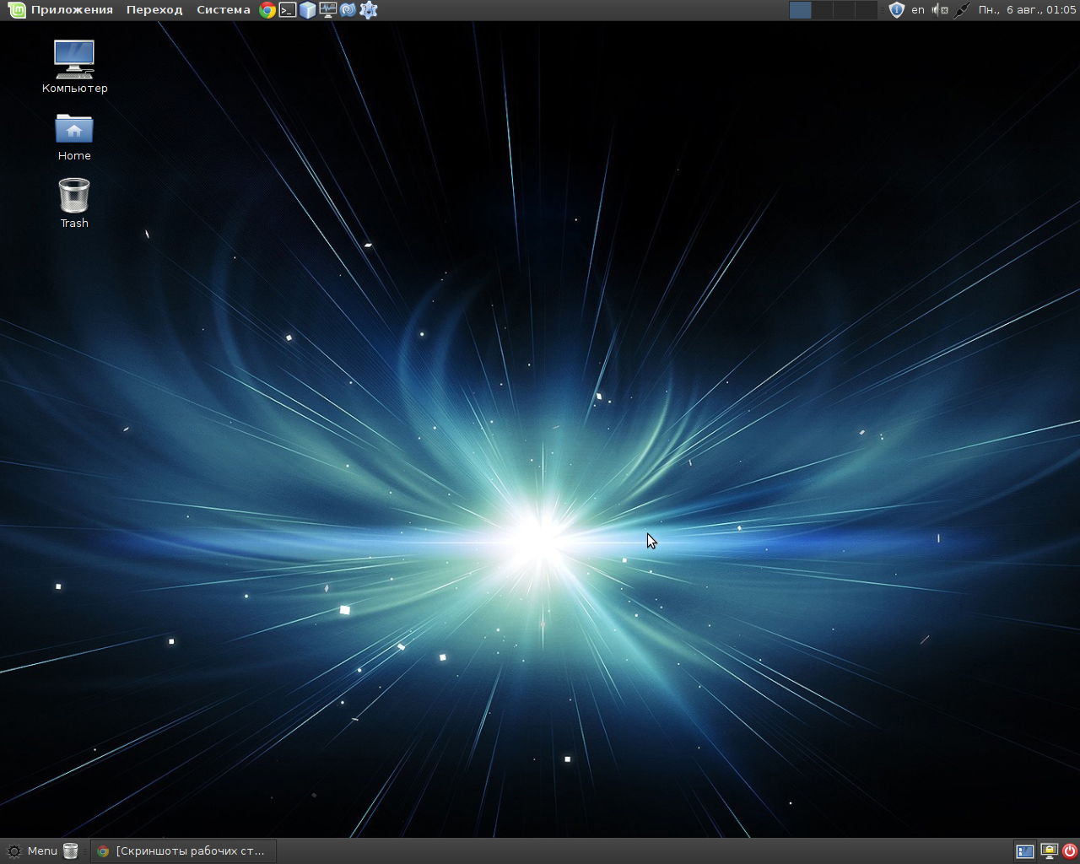1080x864 pixels.
Task: Expand the Система menu
Action: (x=224, y=10)
